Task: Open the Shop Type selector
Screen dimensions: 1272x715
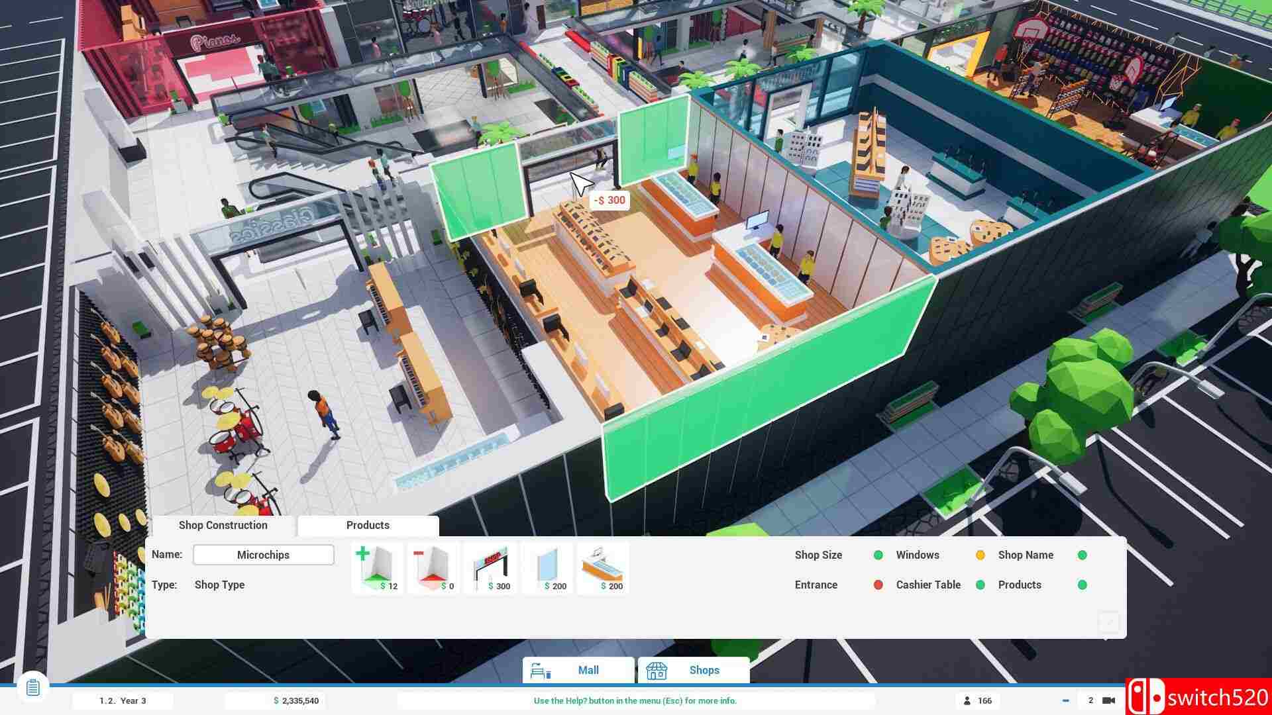Action: (x=219, y=585)
